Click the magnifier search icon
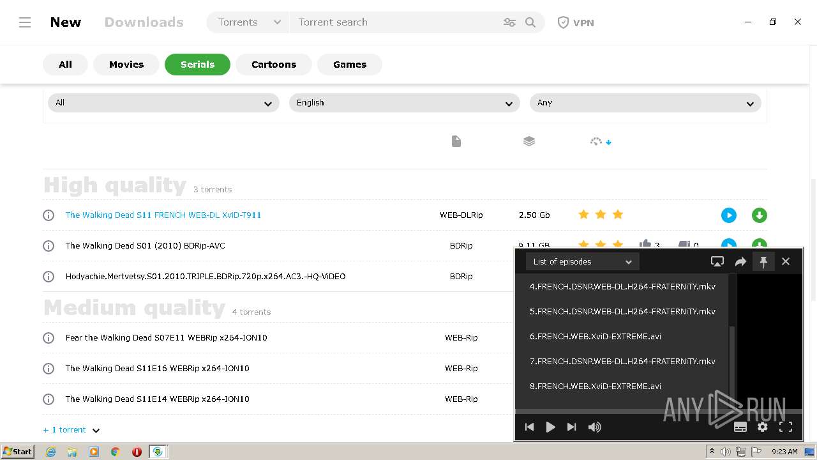The width and height of the screenshot is (817, 460). 530,22
